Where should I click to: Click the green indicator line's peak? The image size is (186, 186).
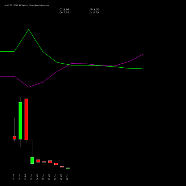(29, 29)
